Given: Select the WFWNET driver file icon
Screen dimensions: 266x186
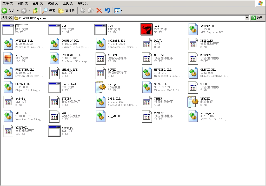Looking at the screenshot, I should 147,117.
